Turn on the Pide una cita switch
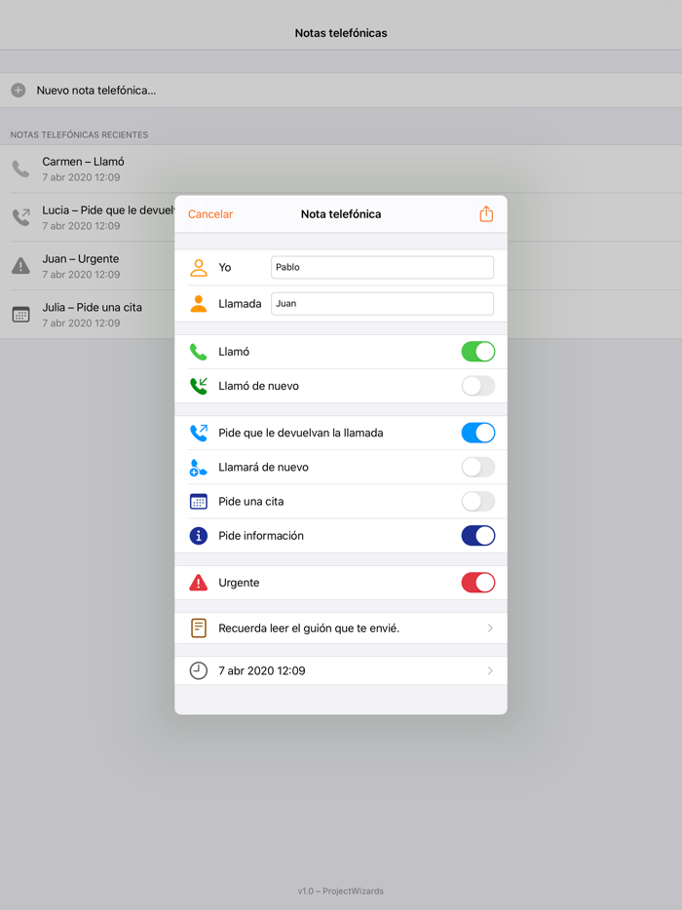This screenshot has width=682, height=910. click(478, 502)
